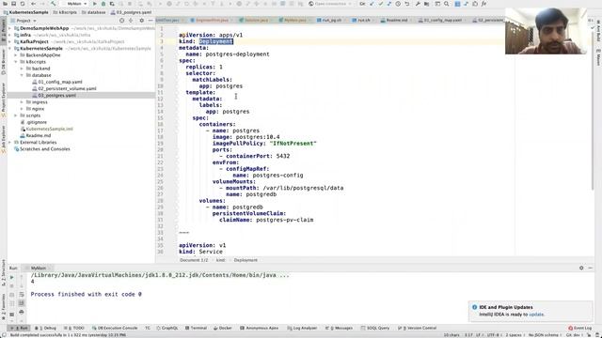
Task: Open the Terminal tool window
Action: 196,328
